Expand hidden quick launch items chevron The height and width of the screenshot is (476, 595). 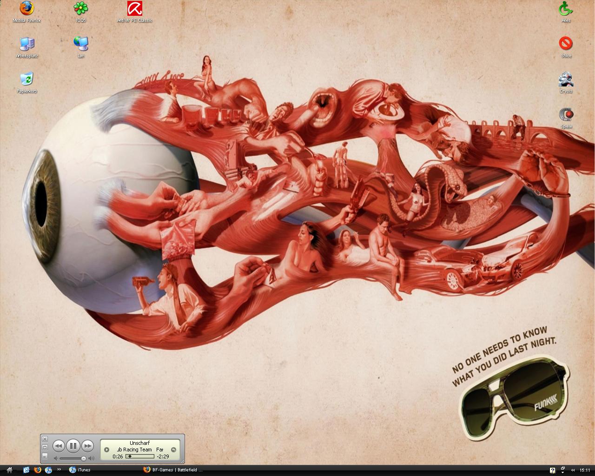tap(59, 469)
